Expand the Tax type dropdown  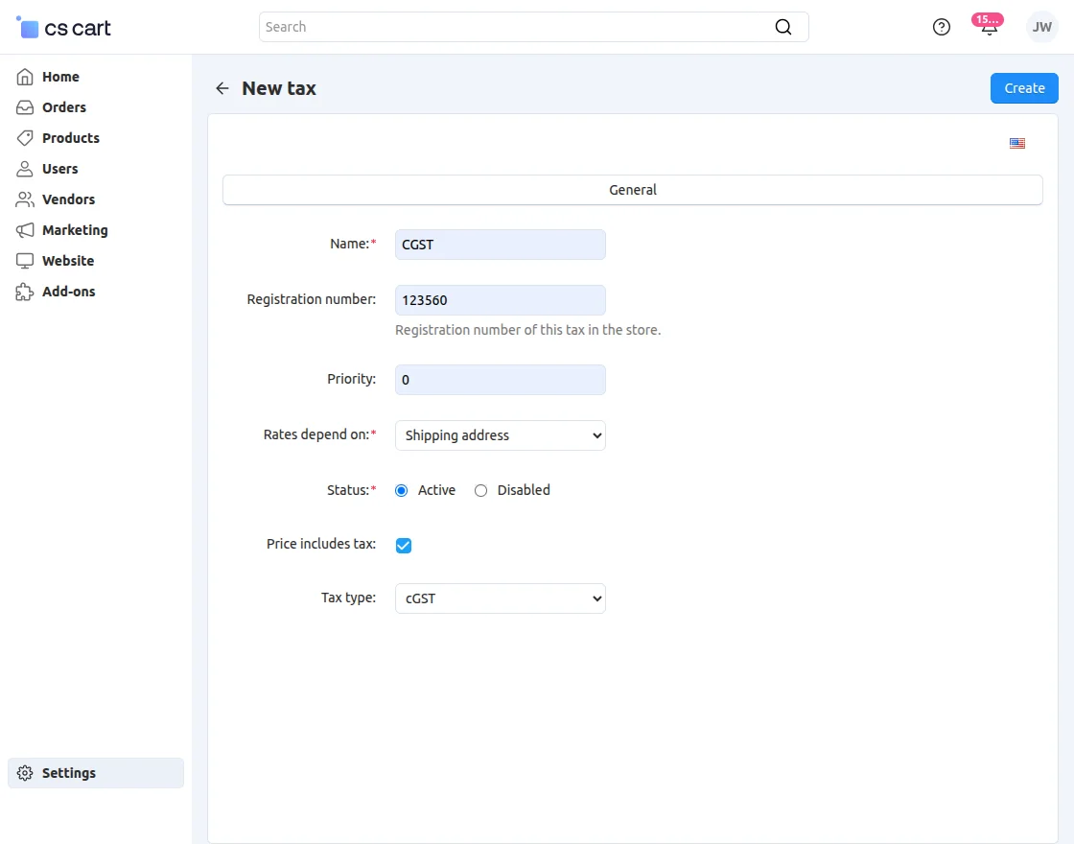[500, 598]
